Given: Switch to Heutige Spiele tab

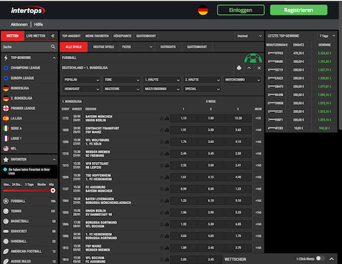Looking at the screenshot, I should [104, 47].
